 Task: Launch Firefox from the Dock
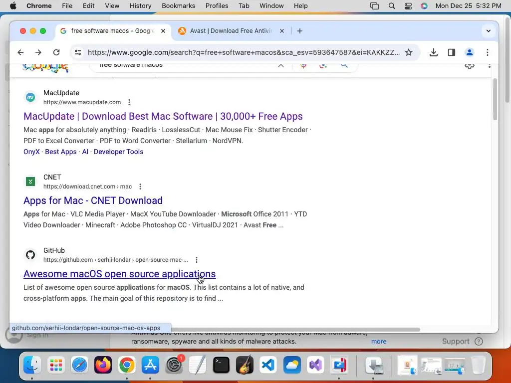(103, 365)
